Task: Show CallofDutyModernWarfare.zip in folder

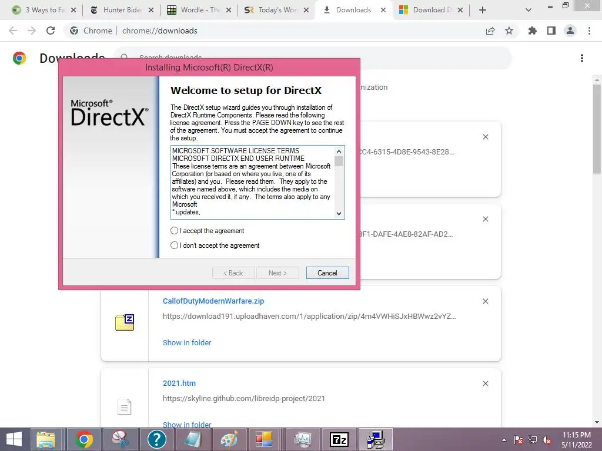Action: pos(186,342)
